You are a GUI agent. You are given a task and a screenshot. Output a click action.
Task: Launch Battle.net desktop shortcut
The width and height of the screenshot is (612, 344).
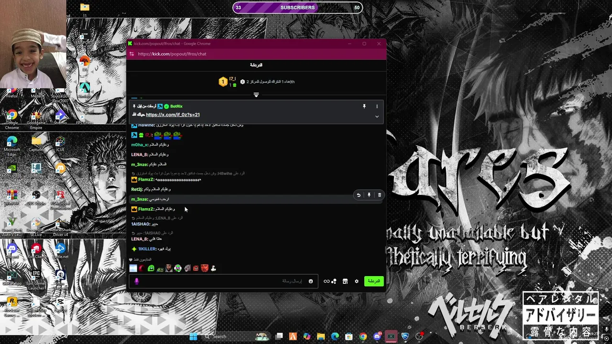point(60,251)
